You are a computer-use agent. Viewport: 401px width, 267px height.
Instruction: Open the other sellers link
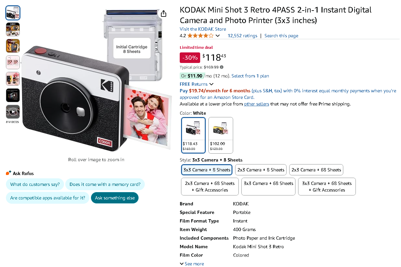[256, 104]
